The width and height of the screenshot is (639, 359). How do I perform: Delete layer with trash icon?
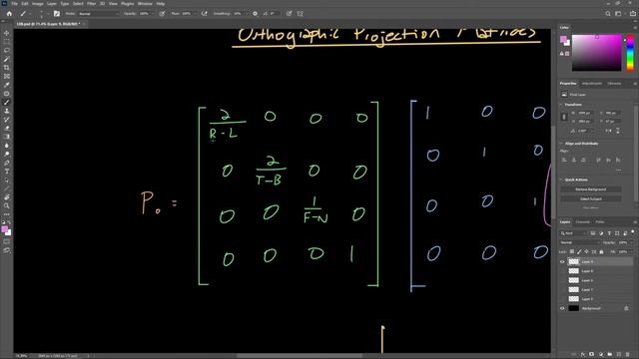tap(628, 355)
